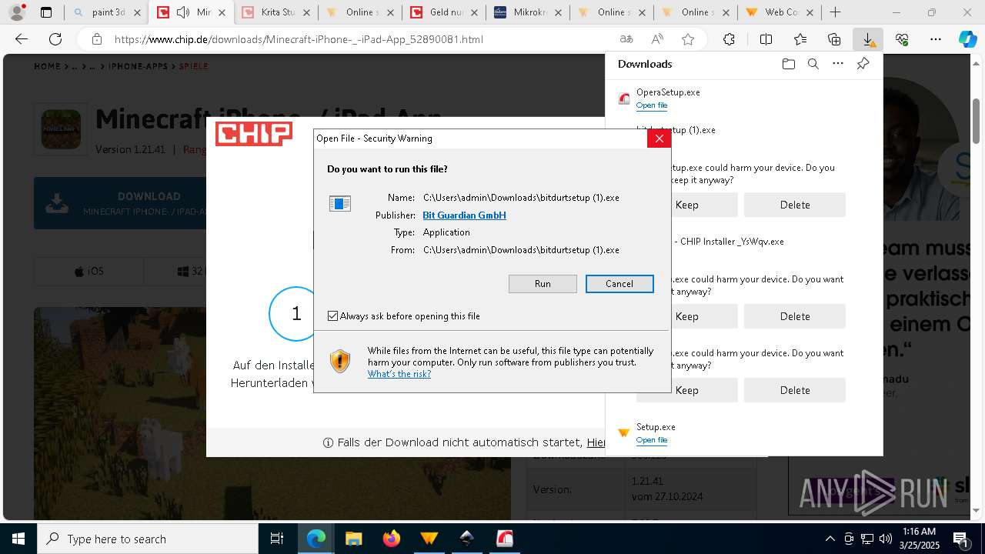Open What's the risk? link
The image size is (985, 554).
[399, 374]
